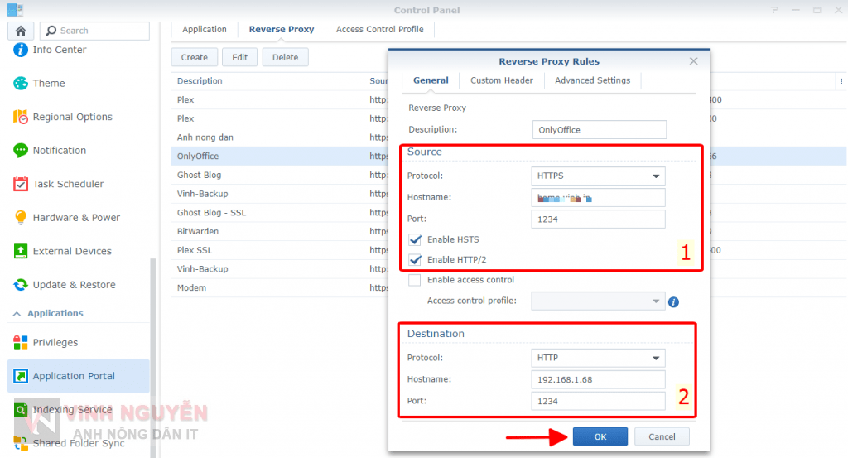The width and height of the screenshot is (848, 458).
Task: Click the Create button
Action: click(x=195, y=57)
